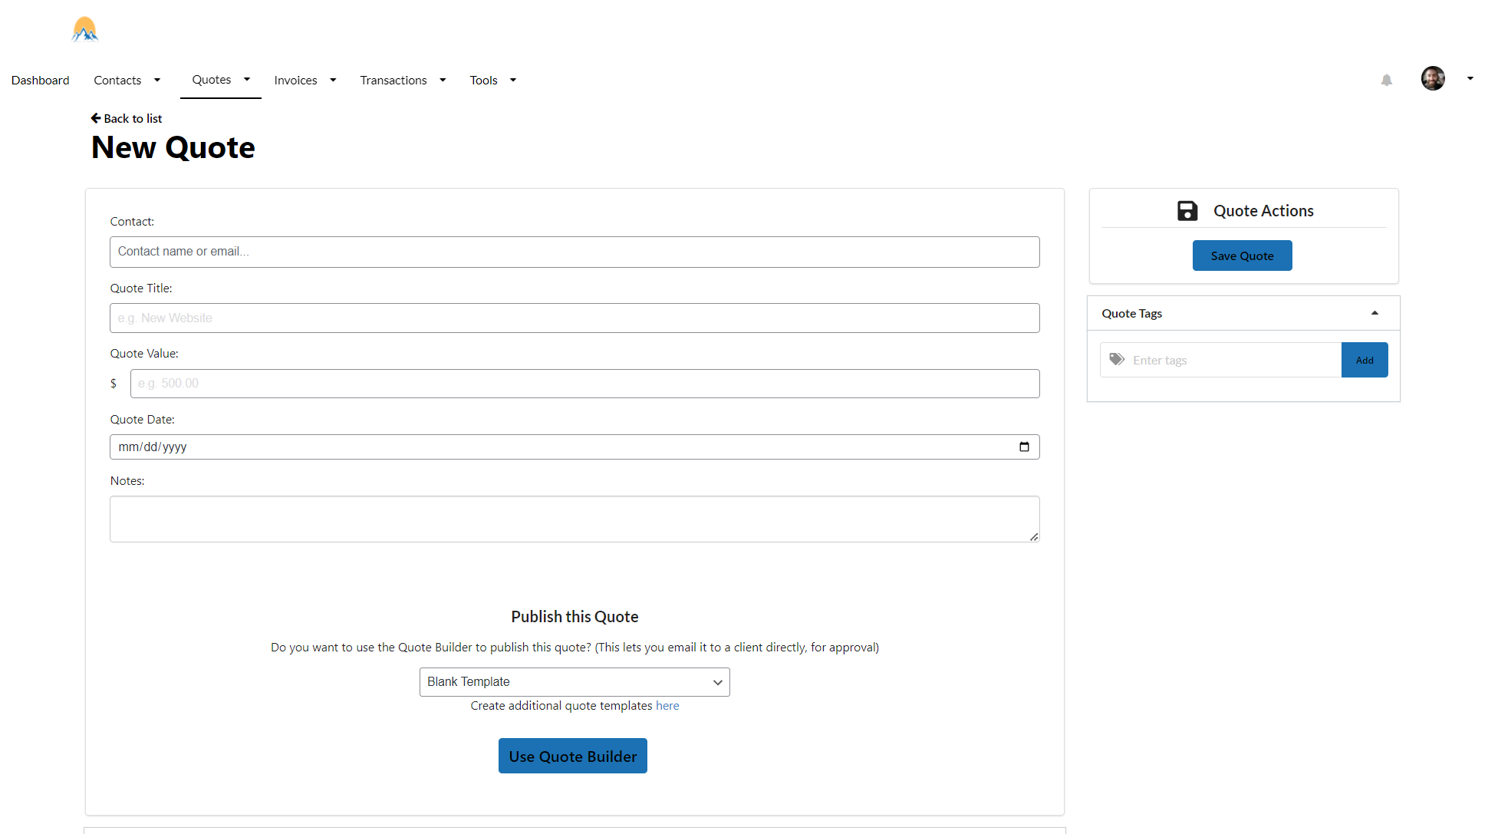
Task: Follow the 'here' templates link
Action: click(667, 706)
